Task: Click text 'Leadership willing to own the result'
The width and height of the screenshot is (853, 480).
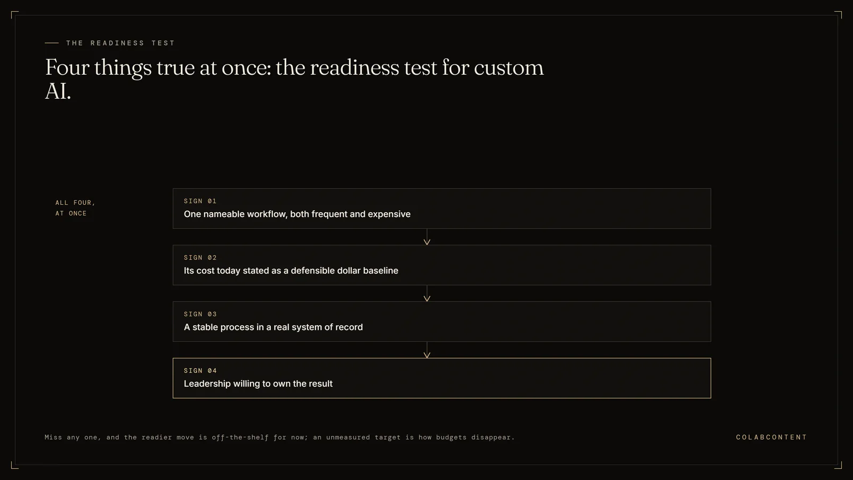Action: pos(258,383)
